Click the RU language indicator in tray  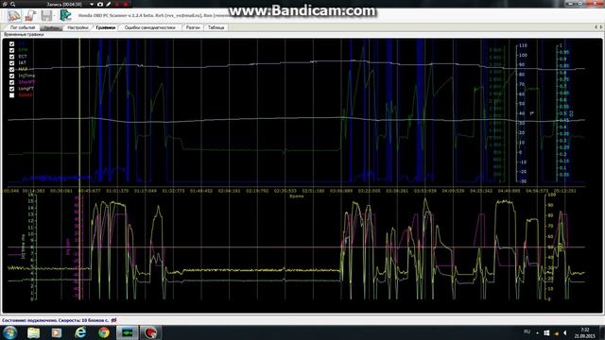(x=527, y=331)
